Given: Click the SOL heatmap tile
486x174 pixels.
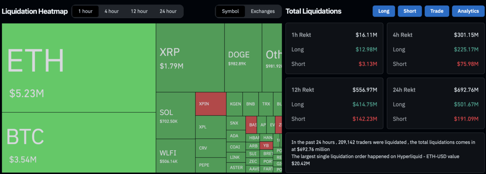Looking at the screenshot, I should coord(175,115).
